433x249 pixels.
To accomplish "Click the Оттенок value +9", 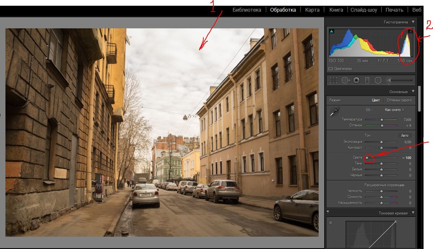I will click(x=409, y=126).
